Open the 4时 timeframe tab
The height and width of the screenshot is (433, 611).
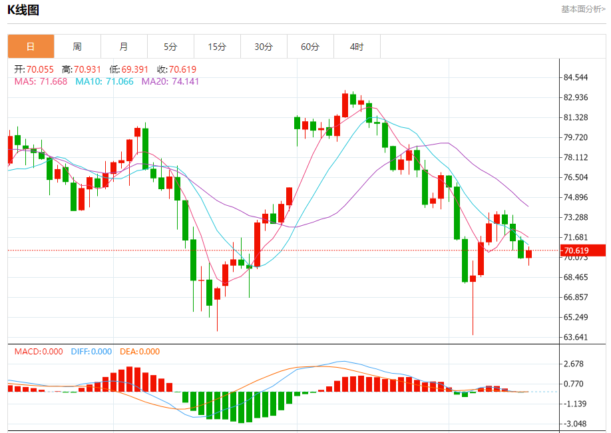point(357,47)
